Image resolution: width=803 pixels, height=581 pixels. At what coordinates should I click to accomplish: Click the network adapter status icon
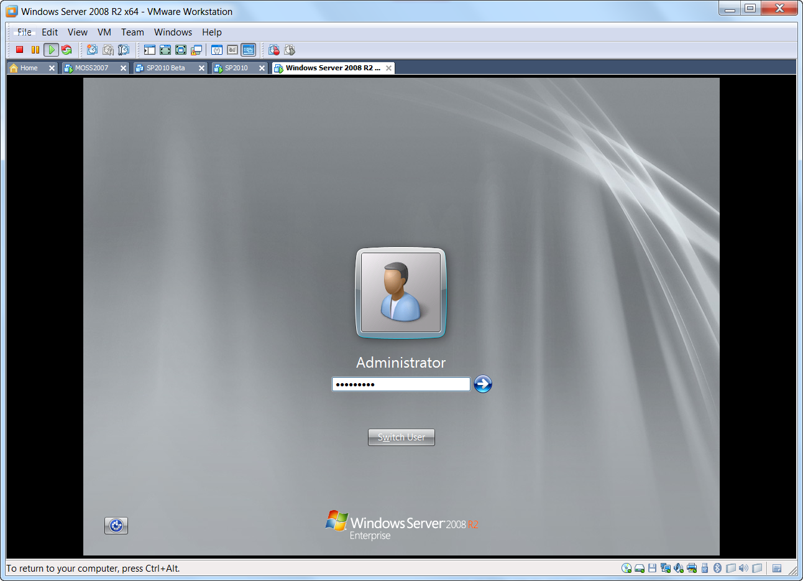pos(666,568)
